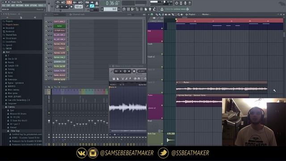Mute the Fill playlist track via its dot
The width and height of the screenshot is (286, 161).
click(x=162, y=42)
